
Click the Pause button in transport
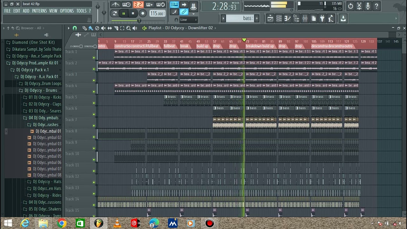tap(124, 13)
